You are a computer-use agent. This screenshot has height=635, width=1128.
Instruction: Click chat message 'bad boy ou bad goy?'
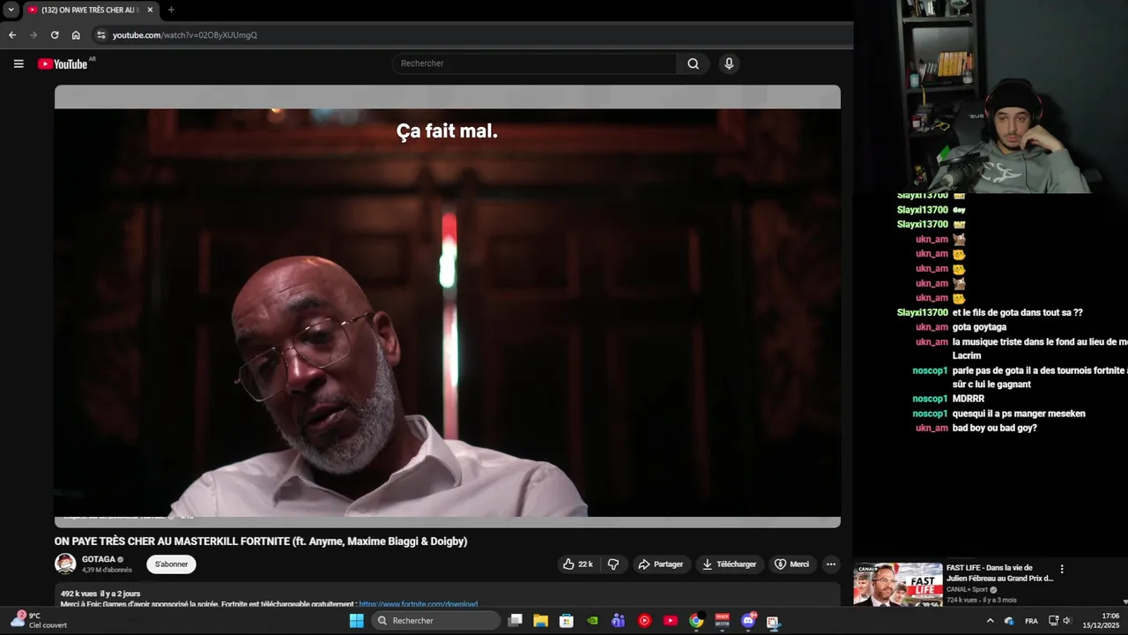[x=995, y=428]
